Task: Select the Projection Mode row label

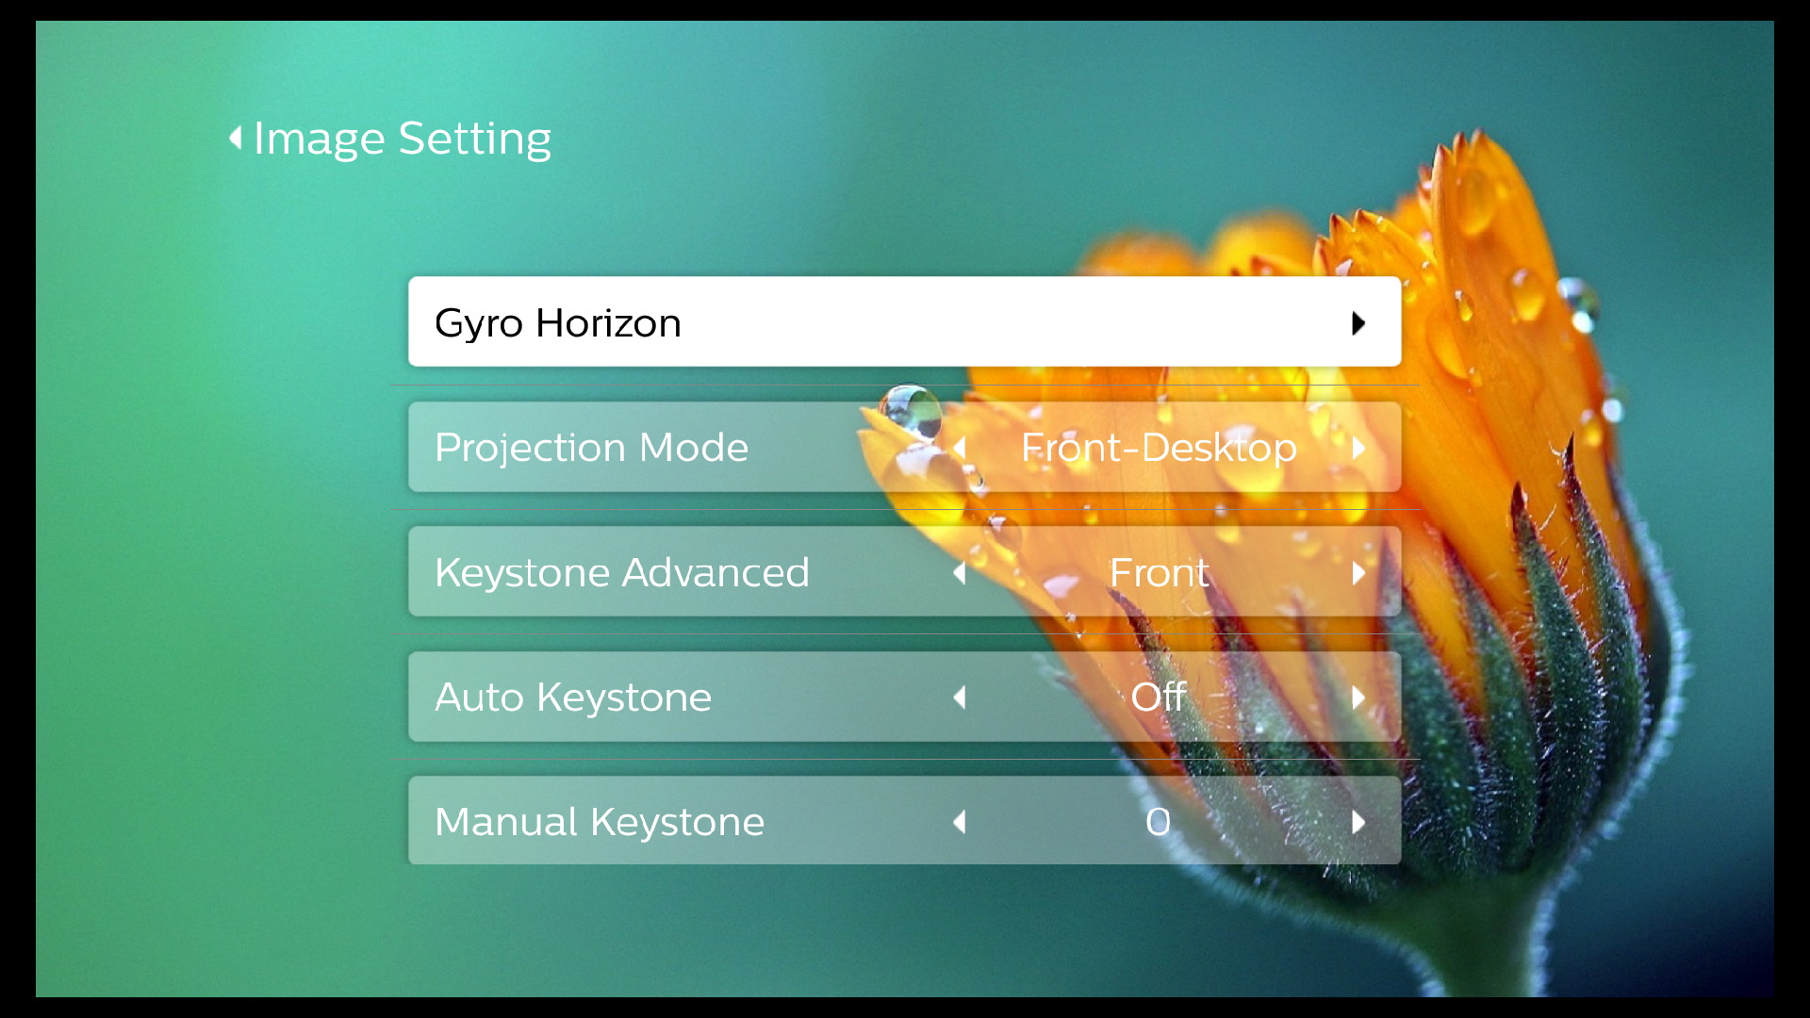Action: click(x=591, y=447)
